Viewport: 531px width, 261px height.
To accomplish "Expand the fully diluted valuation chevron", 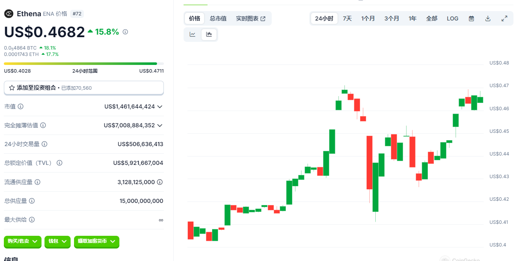I will (x=160, y=125).
